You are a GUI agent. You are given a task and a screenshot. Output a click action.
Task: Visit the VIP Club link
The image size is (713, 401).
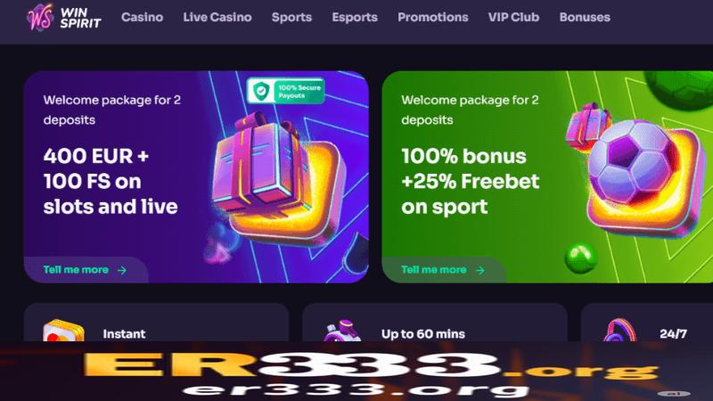[513, 17]
